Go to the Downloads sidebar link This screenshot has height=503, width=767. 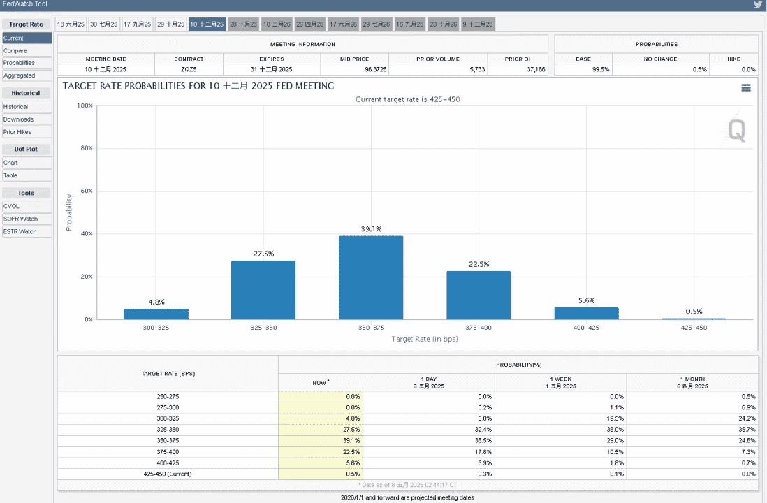pos(27,119)
